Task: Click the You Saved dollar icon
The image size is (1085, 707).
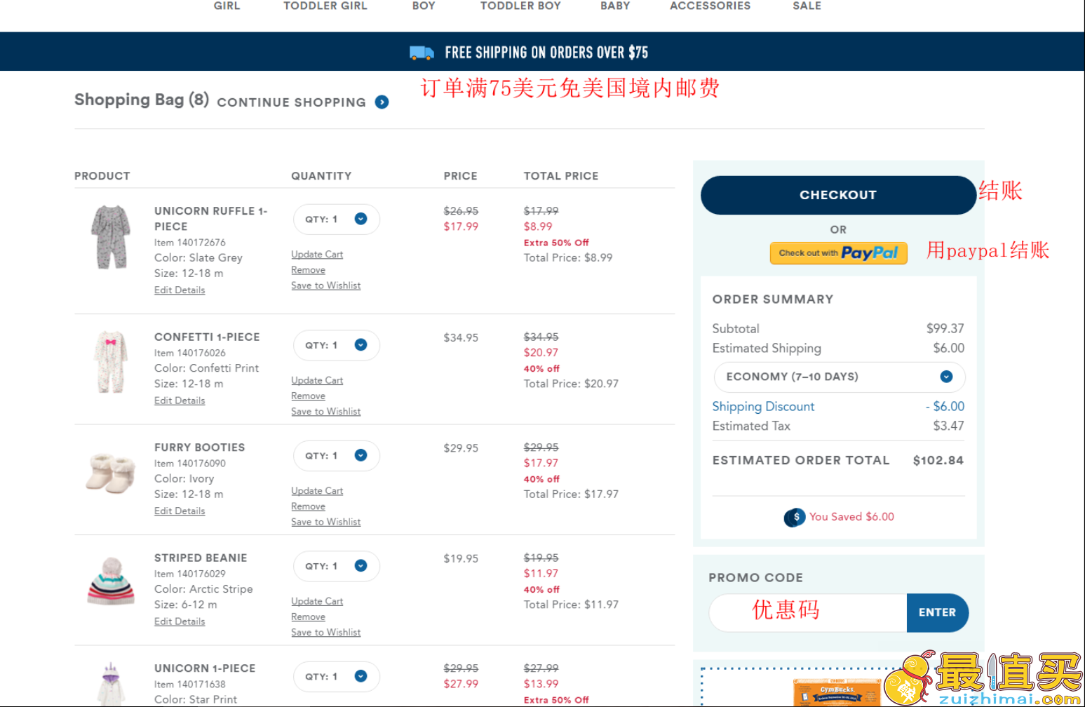Action: tap(795, 518)
